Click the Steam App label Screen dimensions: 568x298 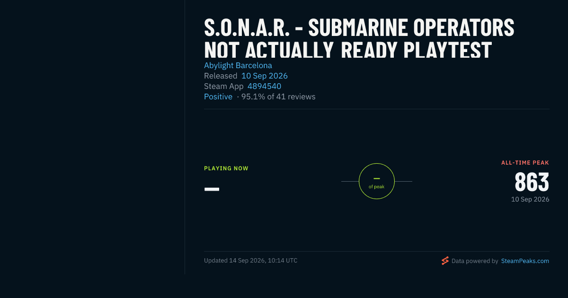224,86
